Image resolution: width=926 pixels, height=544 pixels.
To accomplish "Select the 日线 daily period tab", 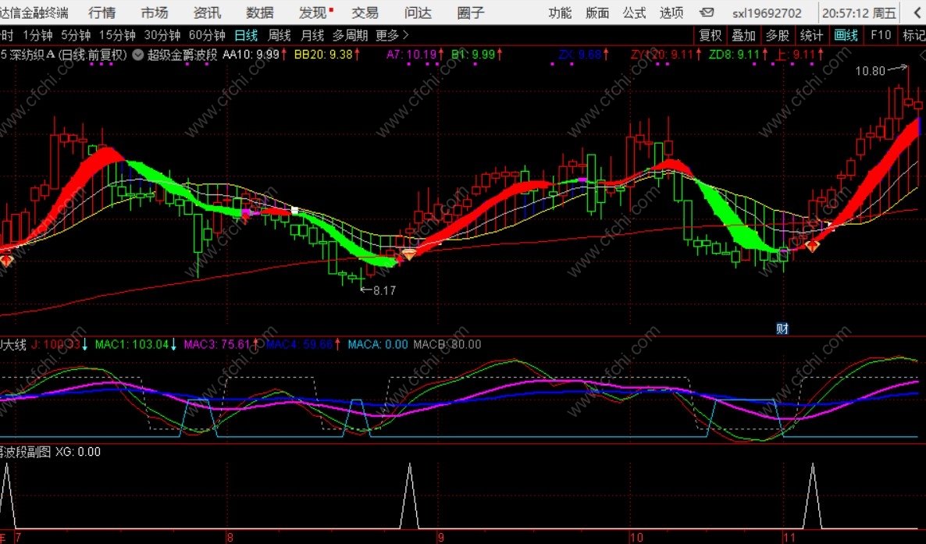I will tap(246, 35).
